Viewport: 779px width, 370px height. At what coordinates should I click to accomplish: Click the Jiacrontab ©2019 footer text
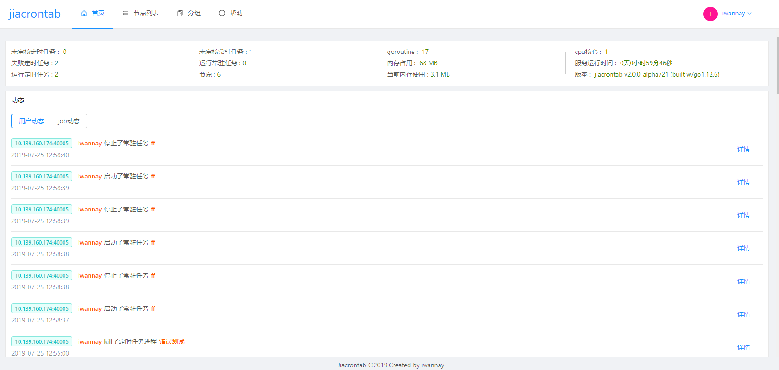tap(391, 365)
